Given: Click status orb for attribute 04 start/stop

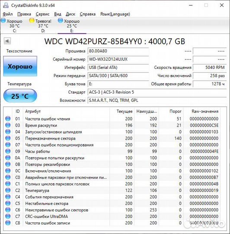Looking at the screenshot, I should [8, 132].
